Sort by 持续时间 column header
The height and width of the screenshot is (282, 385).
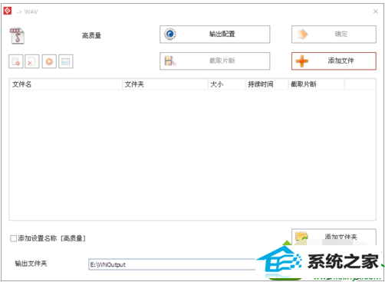(267, 84)
